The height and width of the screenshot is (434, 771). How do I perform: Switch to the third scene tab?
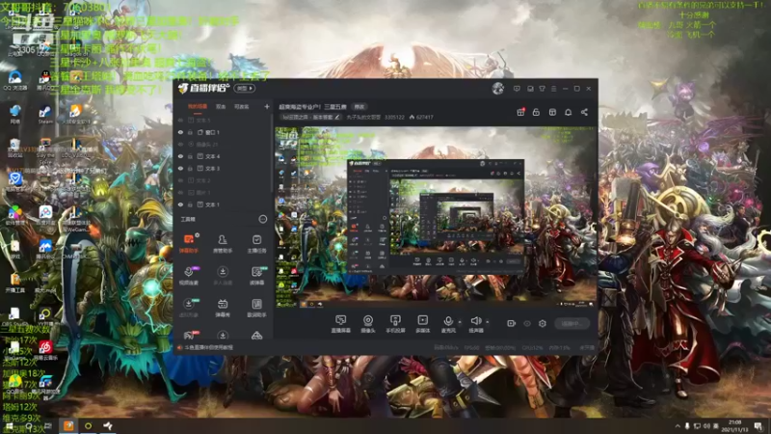tap(242, 106)
